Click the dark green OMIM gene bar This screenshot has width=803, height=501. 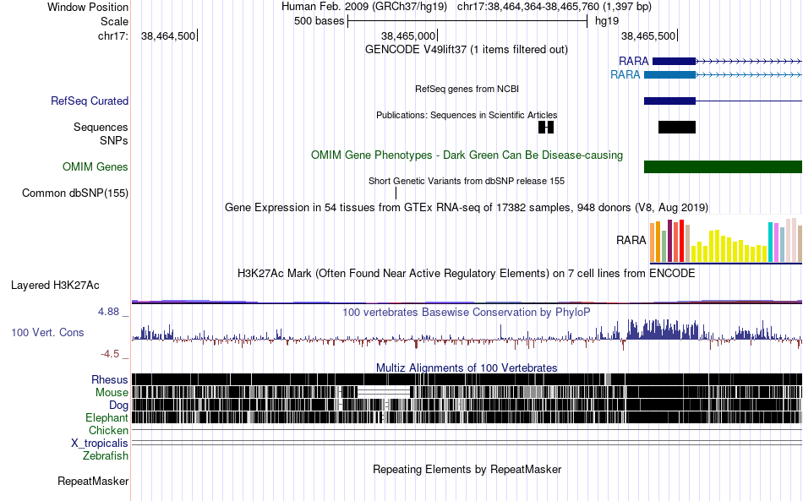pos(723,166)
